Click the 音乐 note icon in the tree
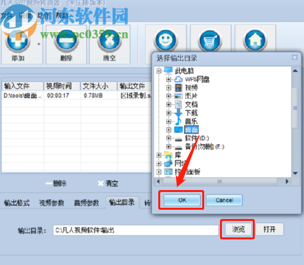This screenshot has width=304, height=265. pos(179,121)
